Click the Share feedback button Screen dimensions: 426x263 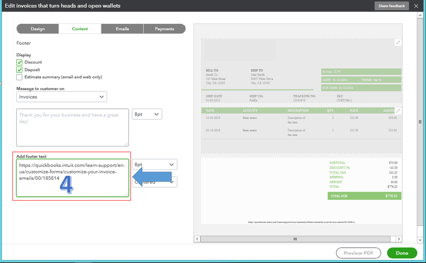coord(391,6)
